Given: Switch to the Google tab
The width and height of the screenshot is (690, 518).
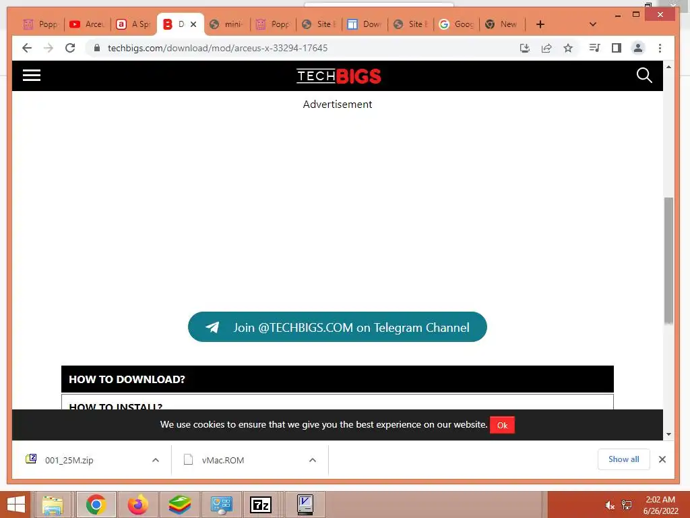Looking at the screenshot, I should (456, 24).
